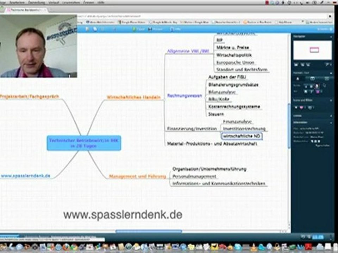The height and width of the screenshot is (253, 338).
Task: Open the filter dropdown below Navigator preview
Action: [x=328, y=65]
